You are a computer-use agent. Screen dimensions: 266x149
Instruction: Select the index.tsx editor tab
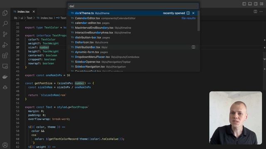tap(24, 12)
